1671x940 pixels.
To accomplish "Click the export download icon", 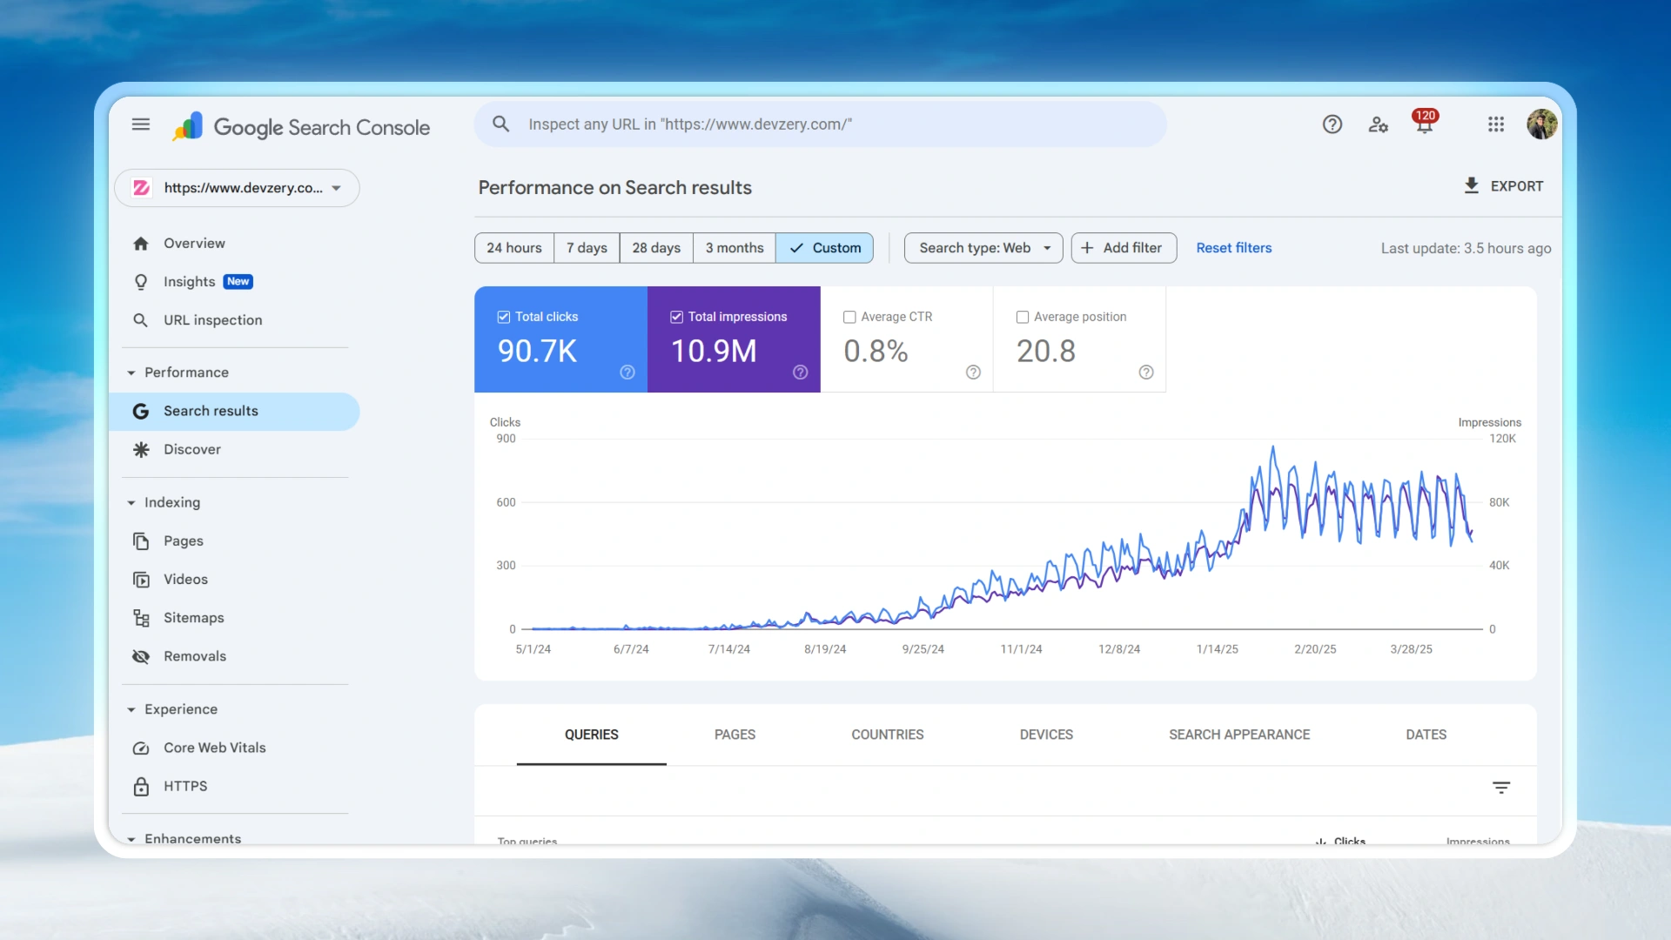I will (x=1471, y=185).
